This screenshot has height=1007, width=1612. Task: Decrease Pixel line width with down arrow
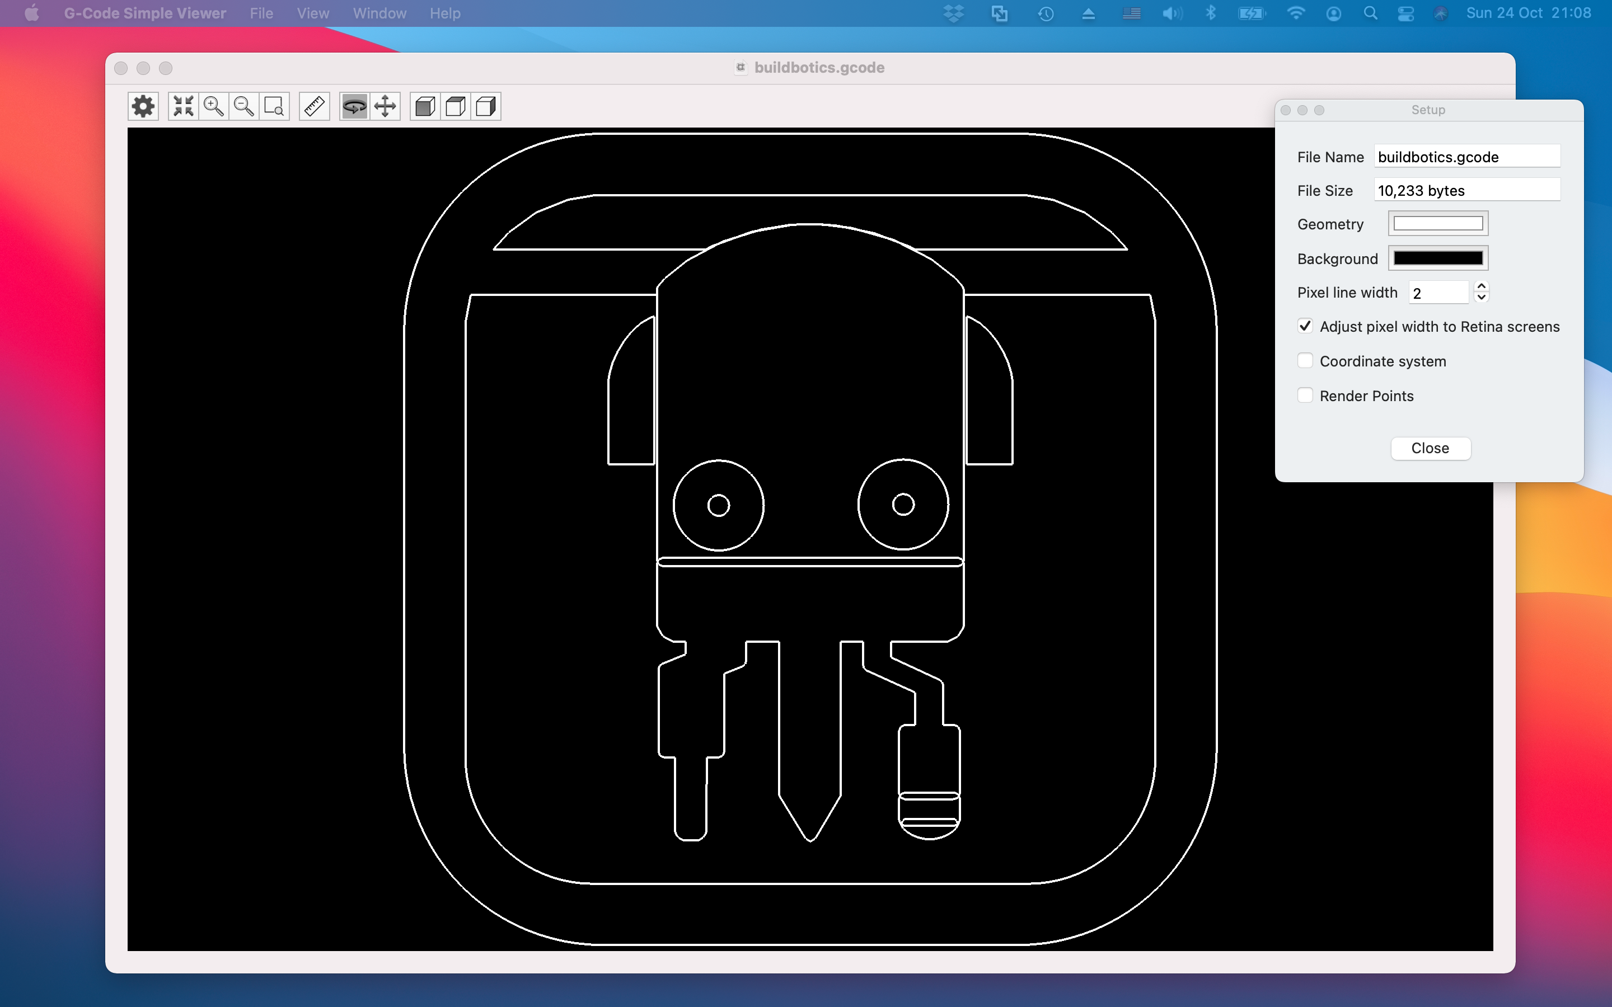click(x=1482, y=298)
